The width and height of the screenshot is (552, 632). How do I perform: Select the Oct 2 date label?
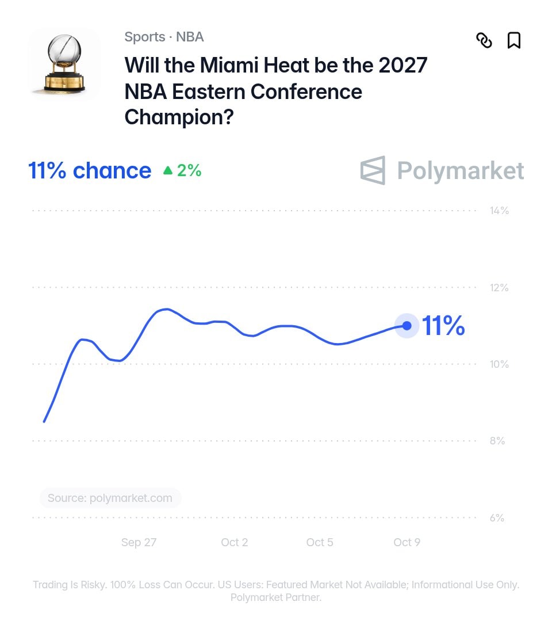pyautogui.click(x=235, y=542)
